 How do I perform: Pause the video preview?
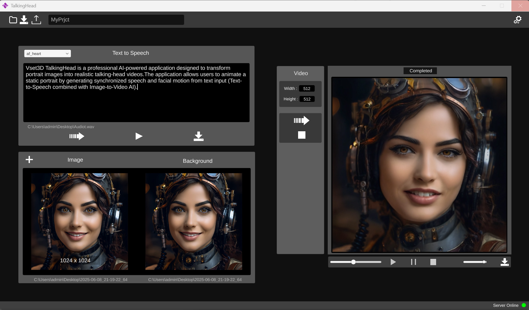413,262
